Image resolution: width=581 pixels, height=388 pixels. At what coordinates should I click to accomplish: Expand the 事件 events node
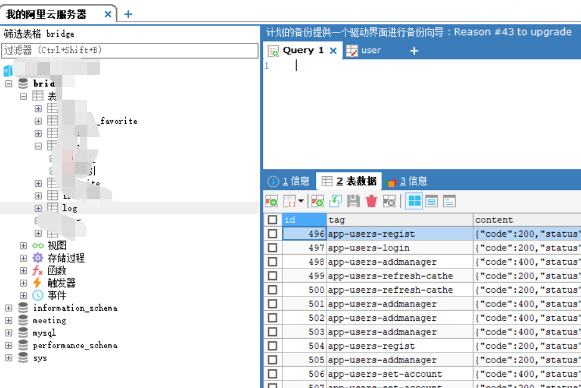pos(23,295)
